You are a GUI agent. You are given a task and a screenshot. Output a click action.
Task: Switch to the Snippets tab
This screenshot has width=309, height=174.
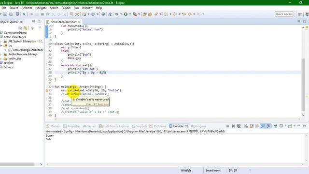point(140,126)
